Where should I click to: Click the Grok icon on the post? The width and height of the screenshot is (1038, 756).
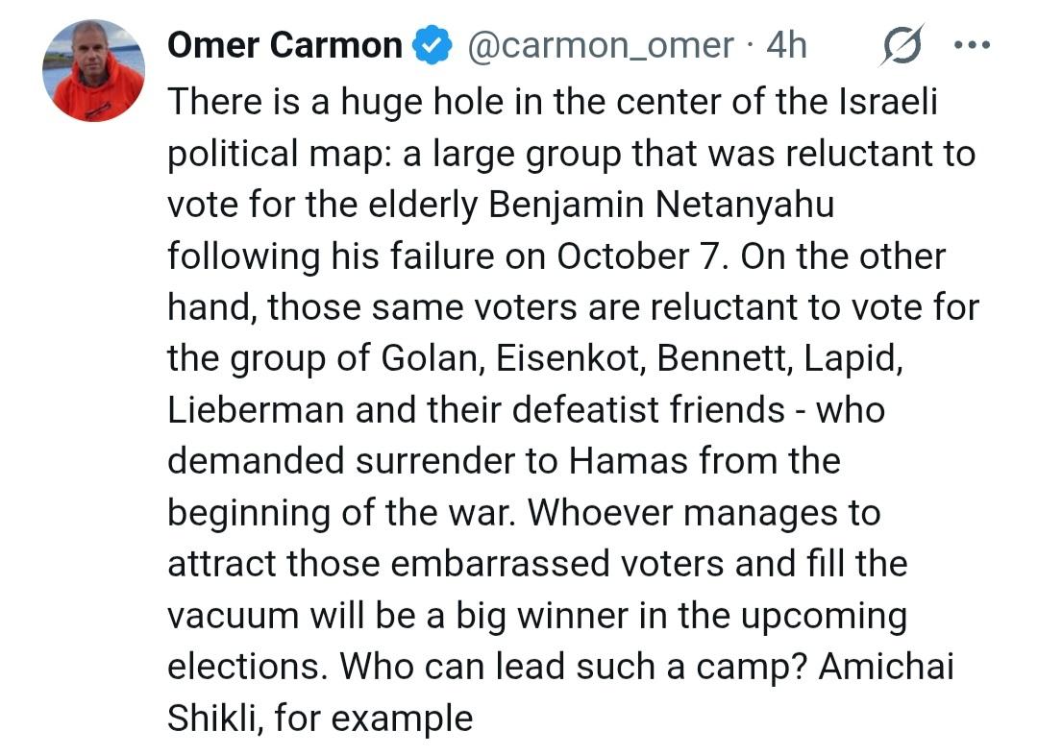[902, 45]
